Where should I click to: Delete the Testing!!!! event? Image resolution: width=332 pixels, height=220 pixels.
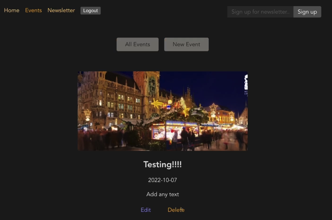tap(176, 210)
